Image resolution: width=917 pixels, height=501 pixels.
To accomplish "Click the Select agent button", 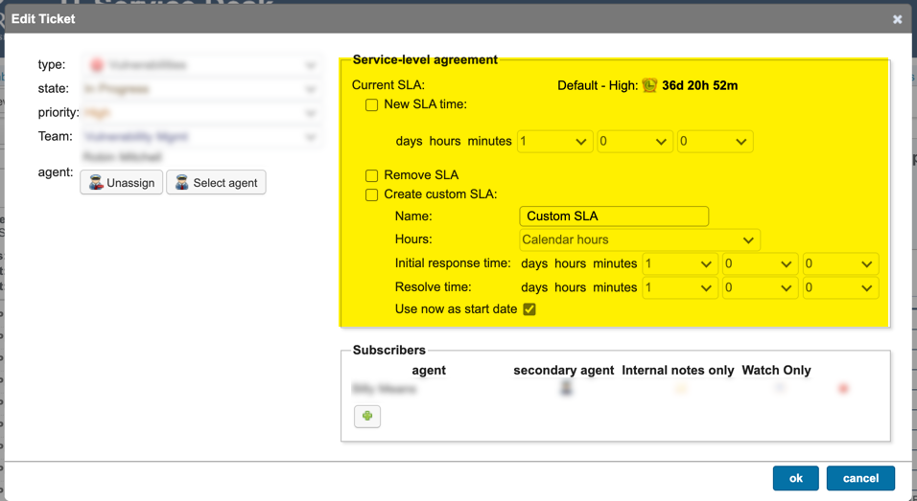I will tap(216, 183).
